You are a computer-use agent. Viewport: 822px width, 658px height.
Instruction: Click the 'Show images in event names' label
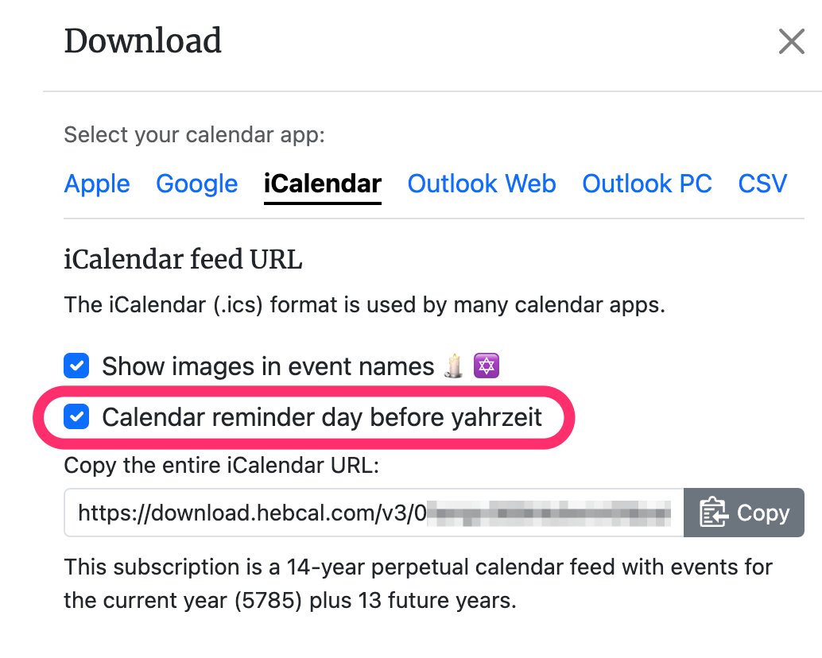coord(268,366)
